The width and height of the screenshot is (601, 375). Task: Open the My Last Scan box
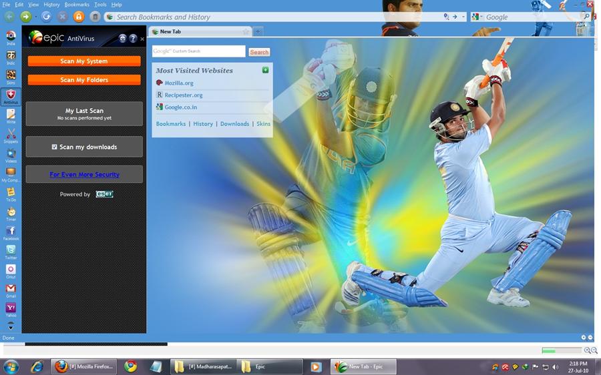click(84, 113)
